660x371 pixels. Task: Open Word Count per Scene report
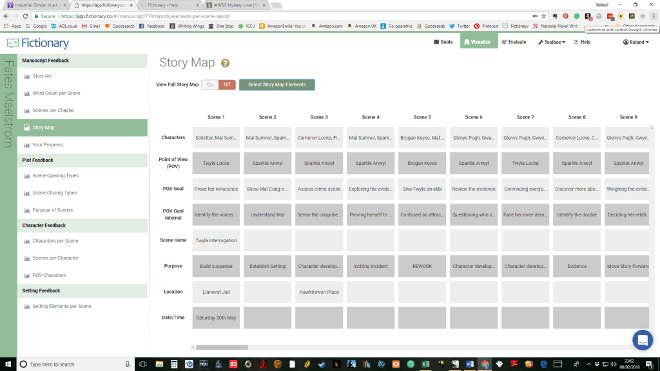click(56, 93)
